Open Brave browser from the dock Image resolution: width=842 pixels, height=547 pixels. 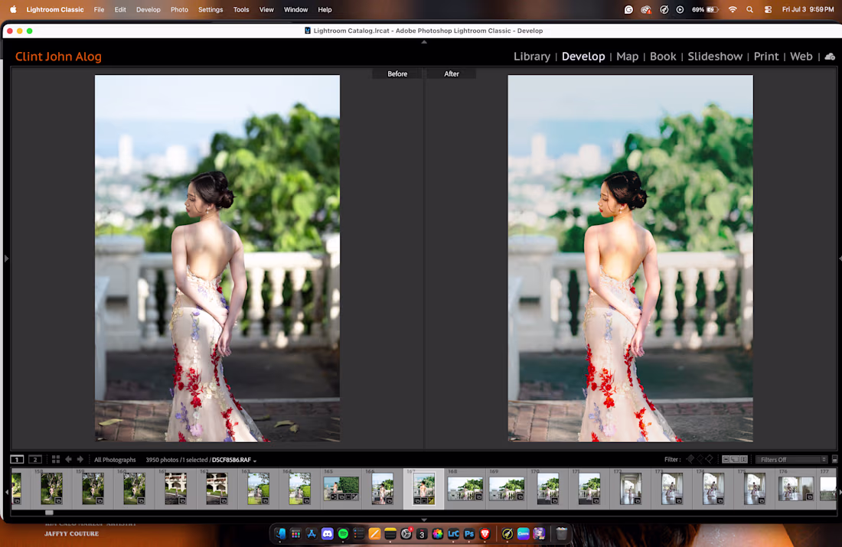click(485, 533)
